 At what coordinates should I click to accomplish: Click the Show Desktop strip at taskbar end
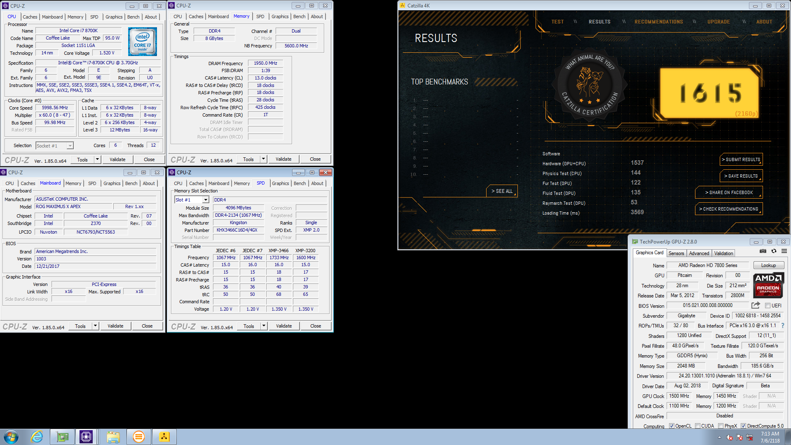coord(787,437)
